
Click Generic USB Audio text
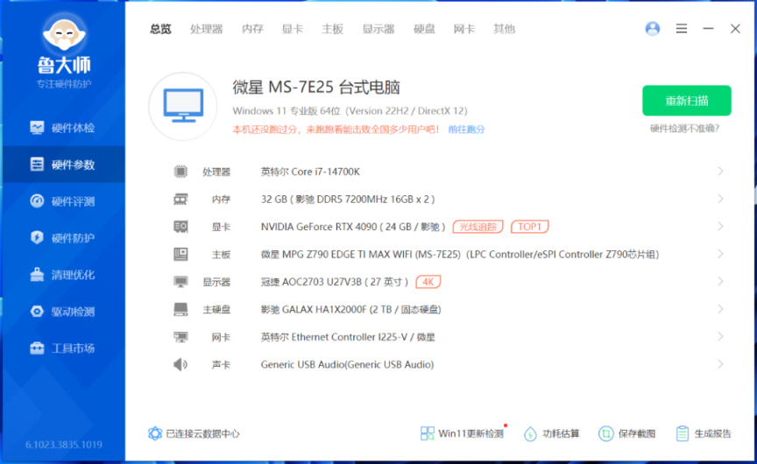tap(347, 365)
